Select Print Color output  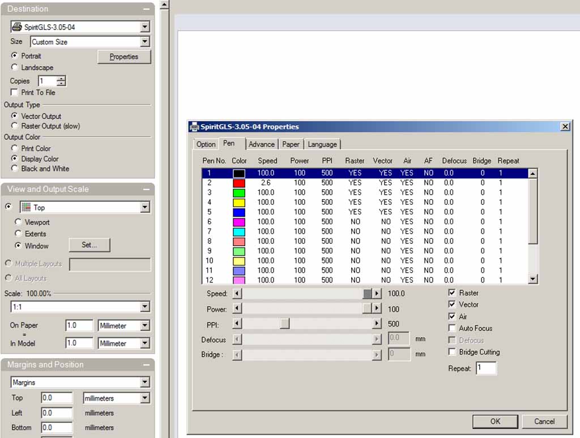tap(14, 148)
